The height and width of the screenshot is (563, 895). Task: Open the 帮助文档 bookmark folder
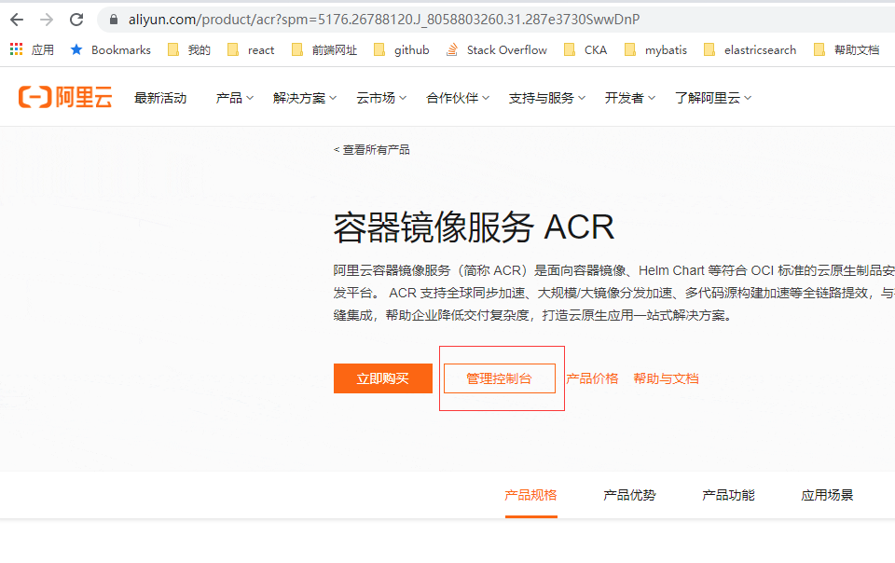coord(847,50)
